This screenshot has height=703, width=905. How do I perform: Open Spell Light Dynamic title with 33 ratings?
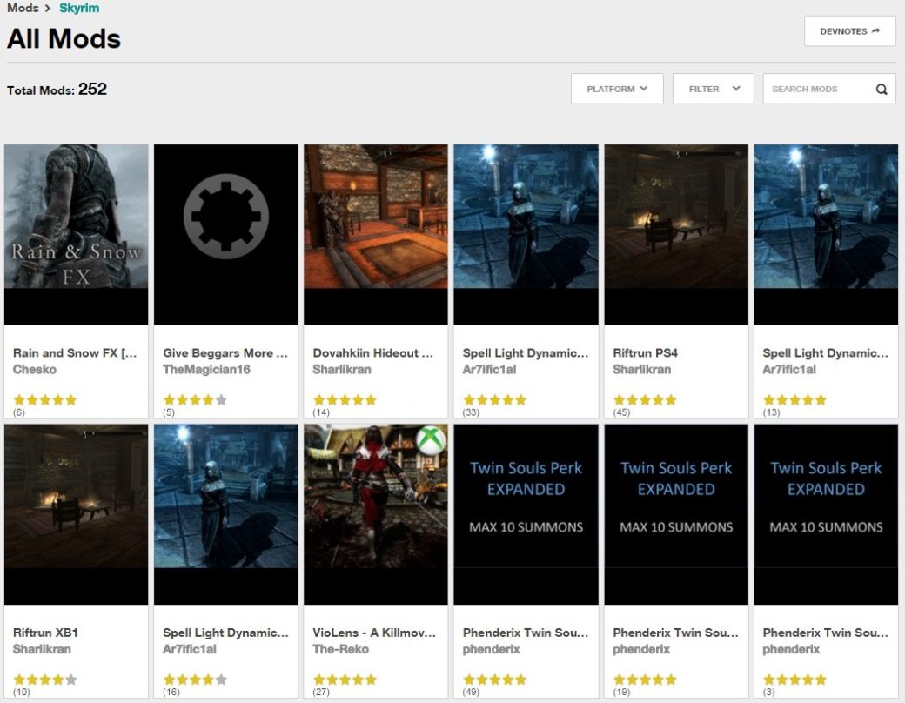(x=526, y=352)
